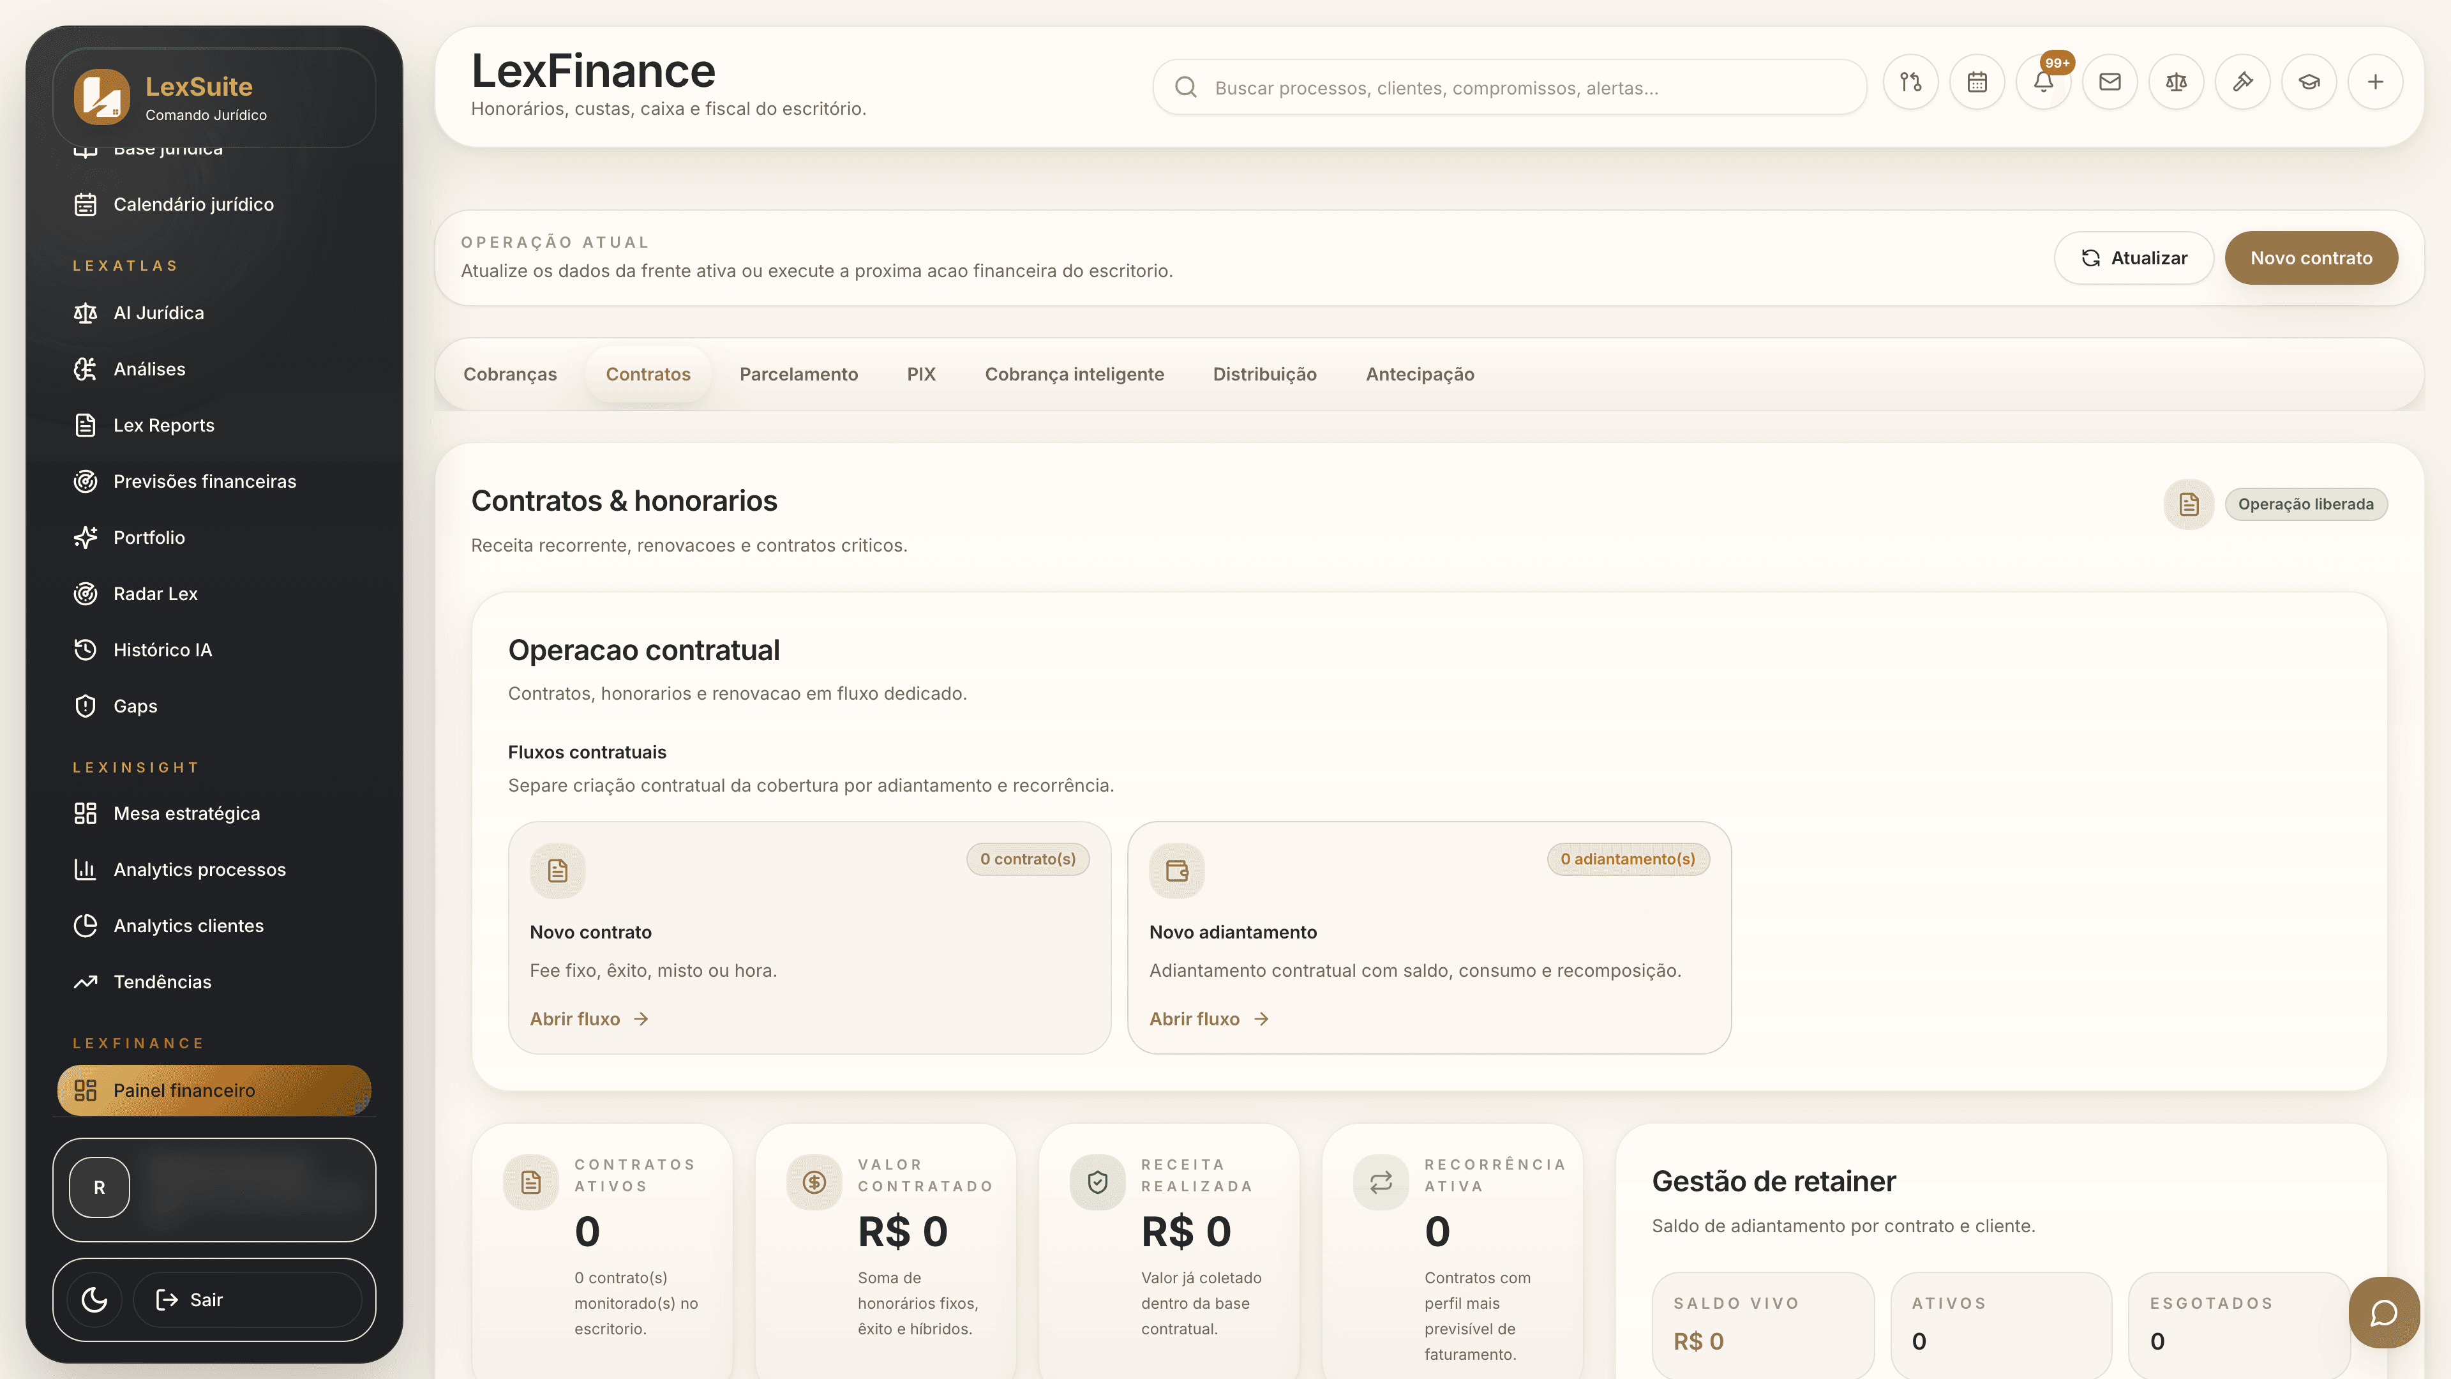Open notifications with the 99+ badge bell icon
The height and width of the screenshot is (1379, 2451).
[2044, 82]
